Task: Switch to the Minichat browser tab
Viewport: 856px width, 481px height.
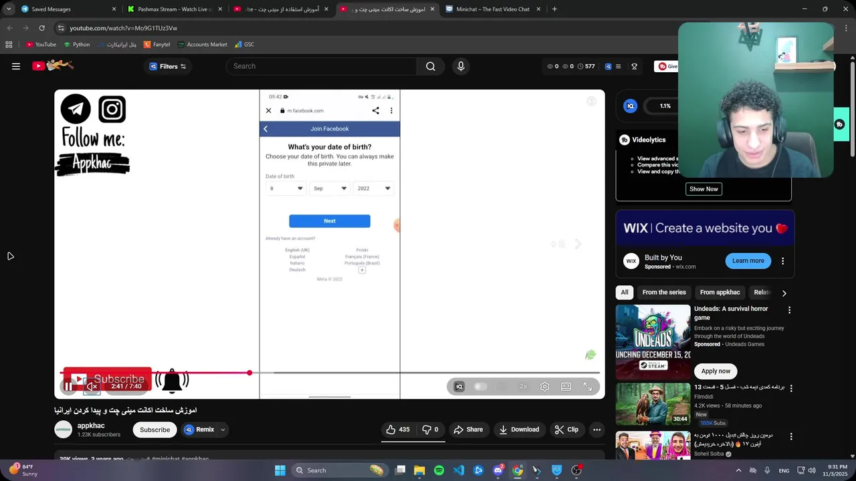Action: click(493, 9)
